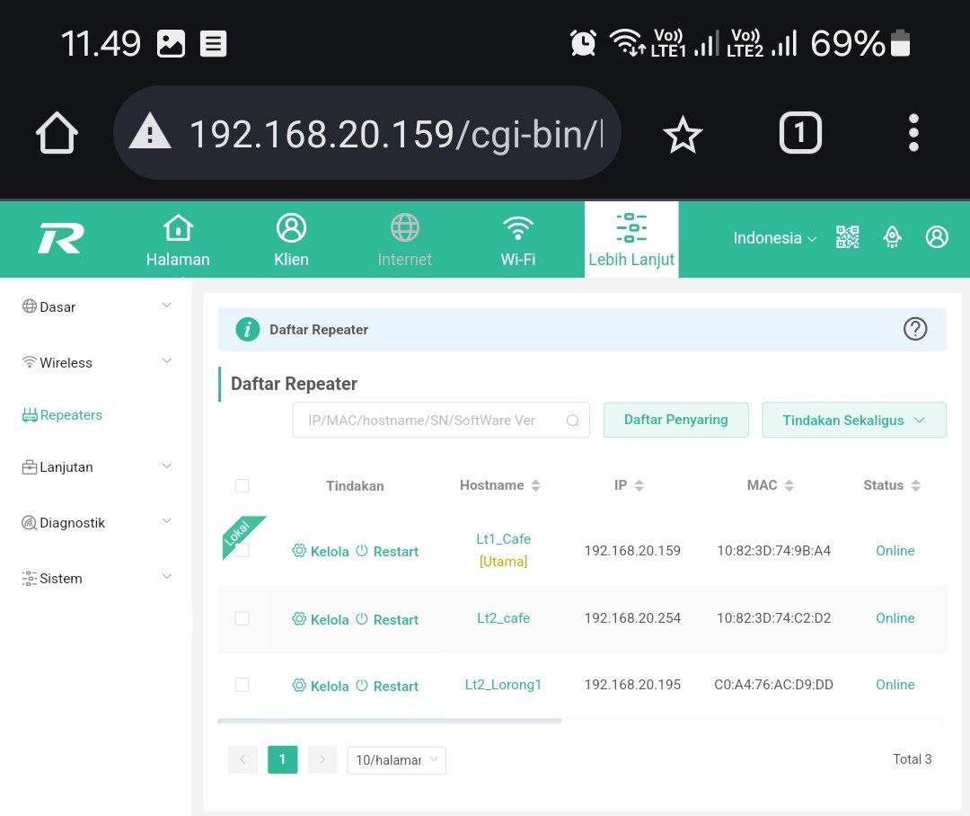The image size is (970, 816).
Task: Expand the Indonesia language selector
Action: [774, 238]
